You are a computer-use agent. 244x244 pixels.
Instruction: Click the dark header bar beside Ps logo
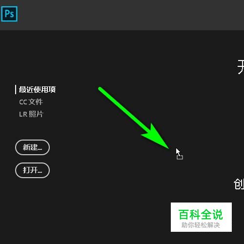[130, 15]
